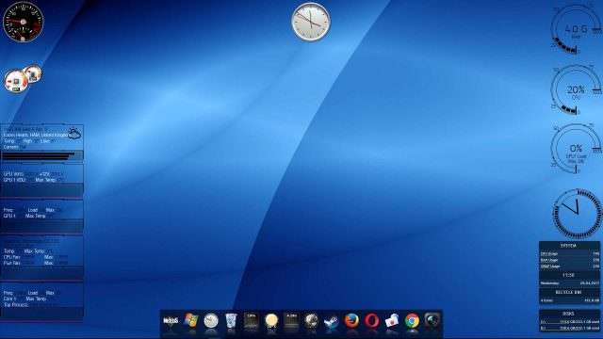Click the partly cloudy weather icon
This screenshot has width=603, height=339.
point(73,133)
